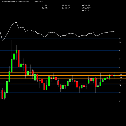Click the 104 price axis label

click(x=120, y=39)
